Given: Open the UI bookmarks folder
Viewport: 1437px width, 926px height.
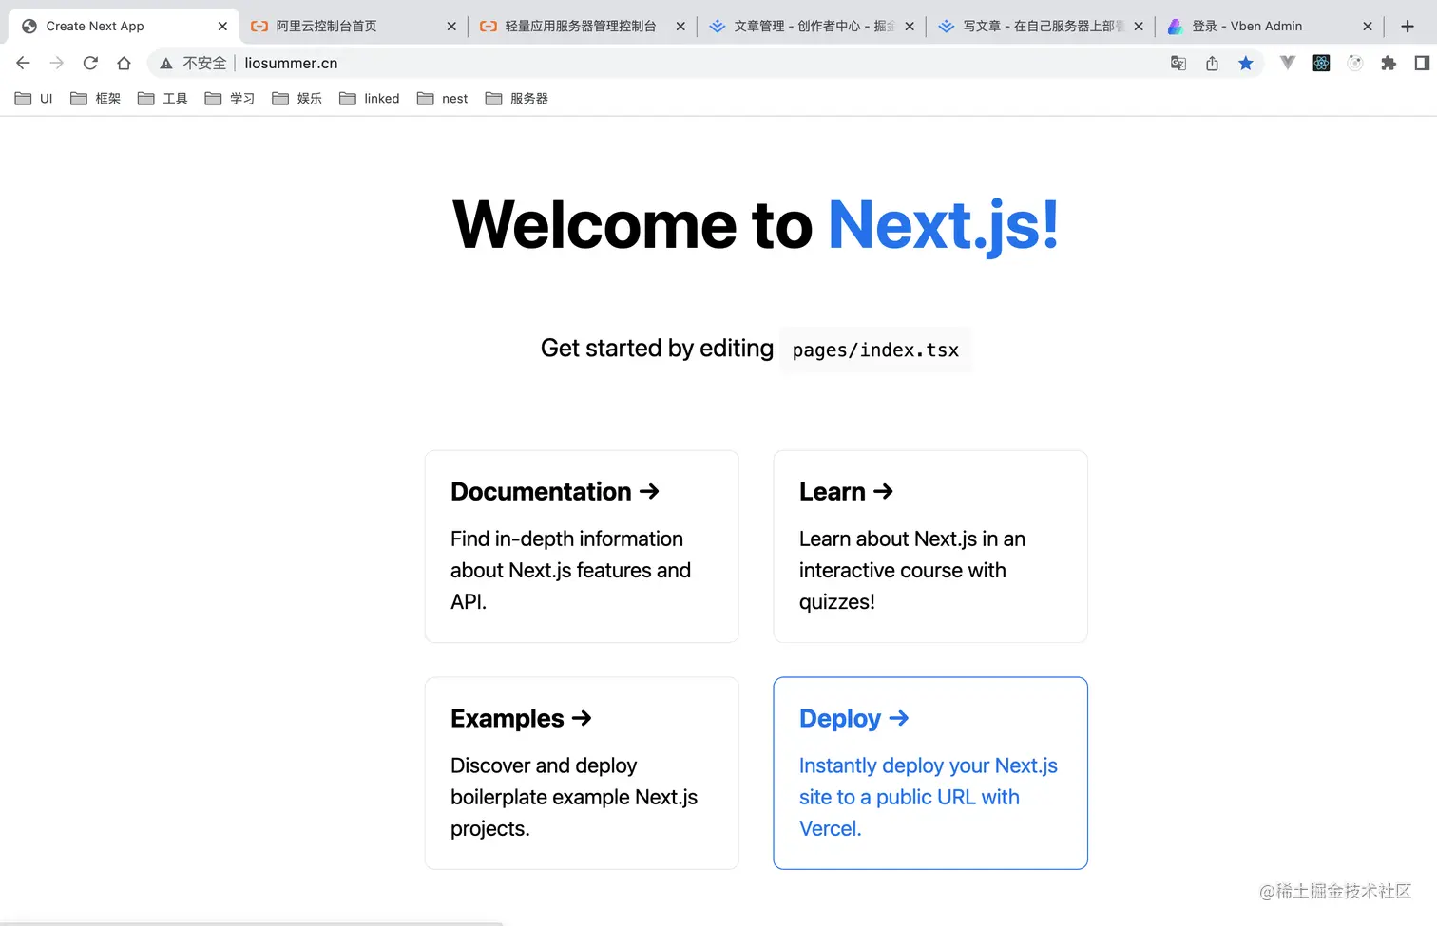Looking at the screenshot, I should tap(34, 98).
